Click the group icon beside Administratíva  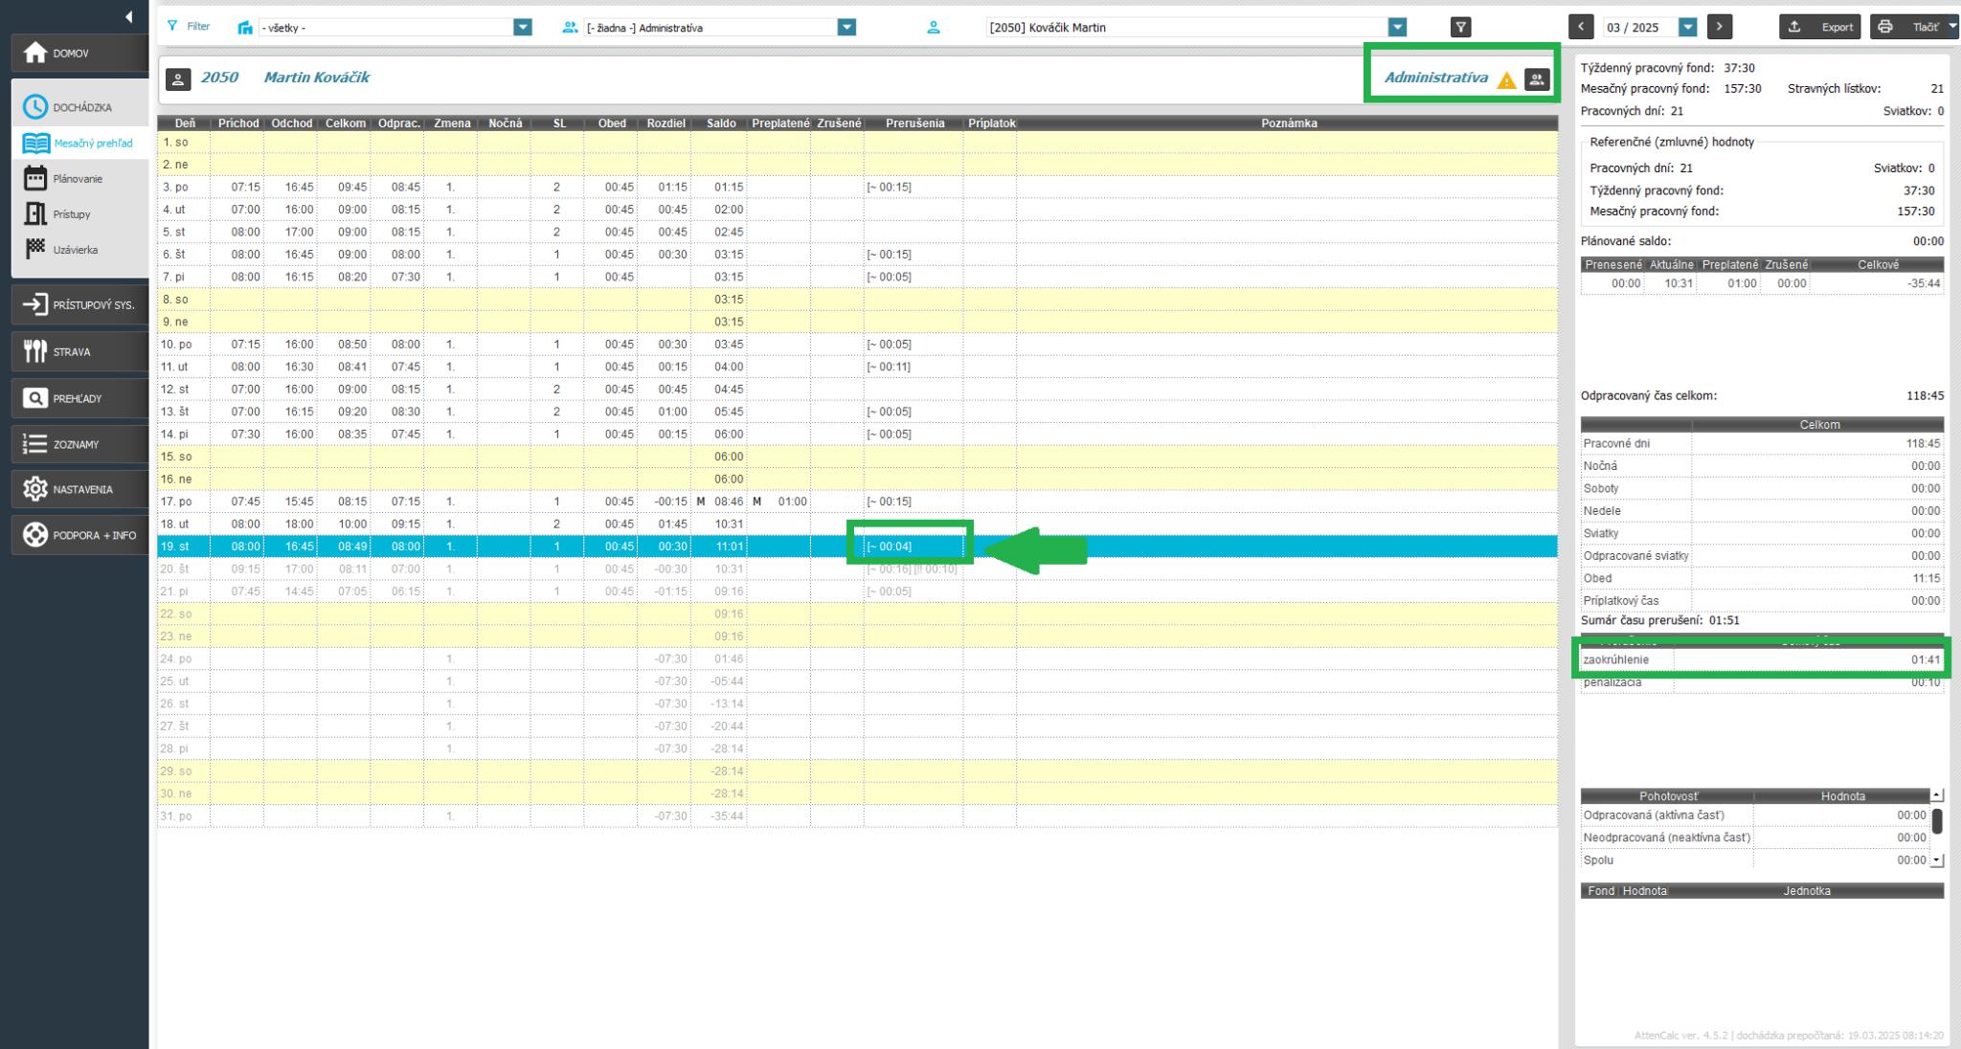(1537, 79)
